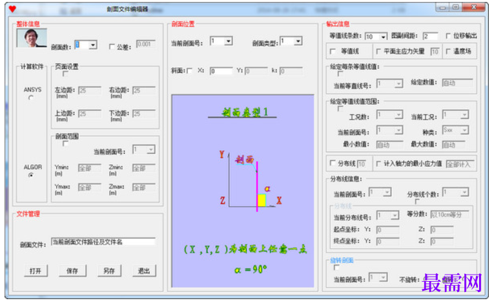
Task: Click the 终点坐标 Z field
Action: pyautogui.click(x=442, y=242)
